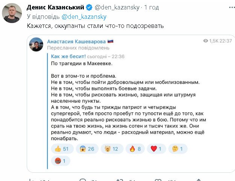The image size is (235, 181).
Task: Click the cursing angry face reaction
Action: [61, 161]
